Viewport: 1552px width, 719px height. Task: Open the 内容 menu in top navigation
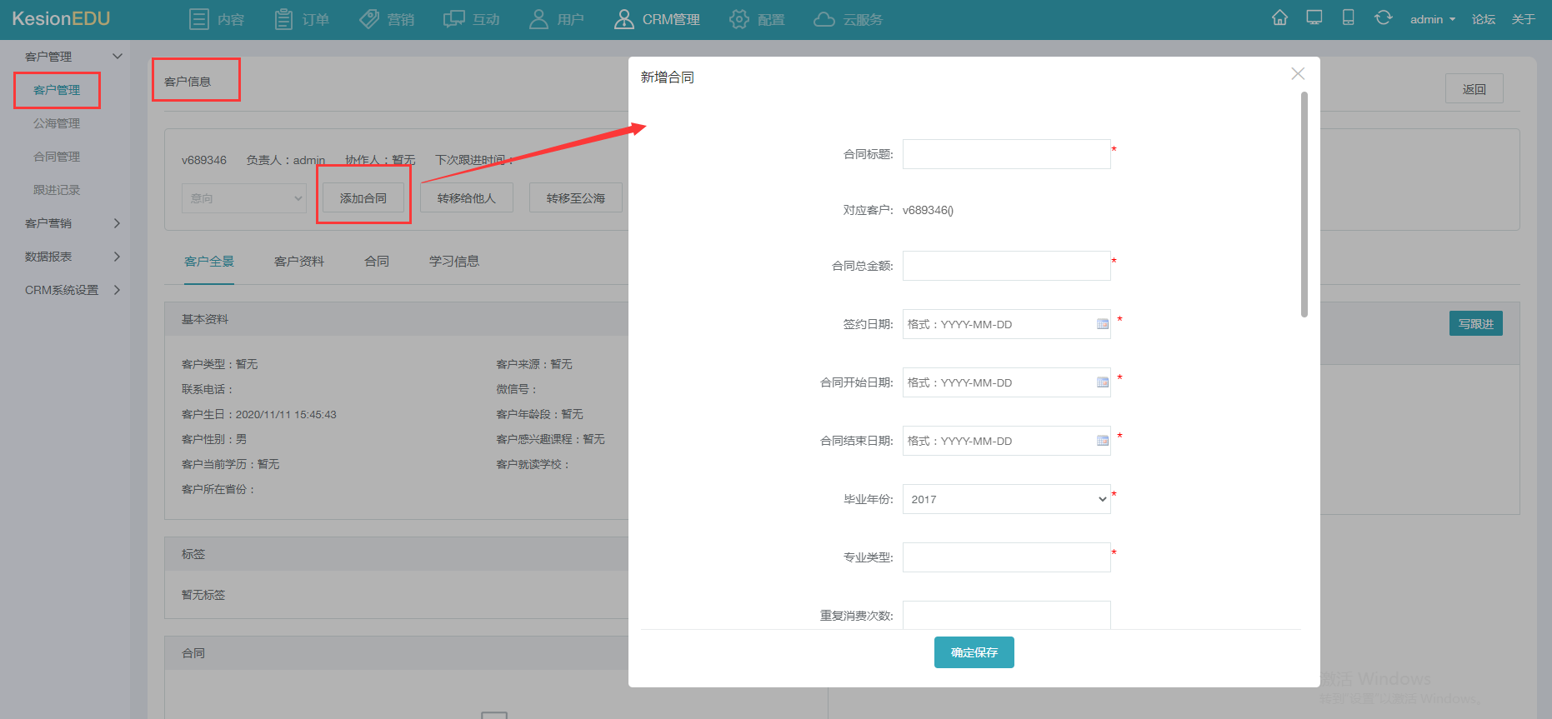click(x=217, y=19)
